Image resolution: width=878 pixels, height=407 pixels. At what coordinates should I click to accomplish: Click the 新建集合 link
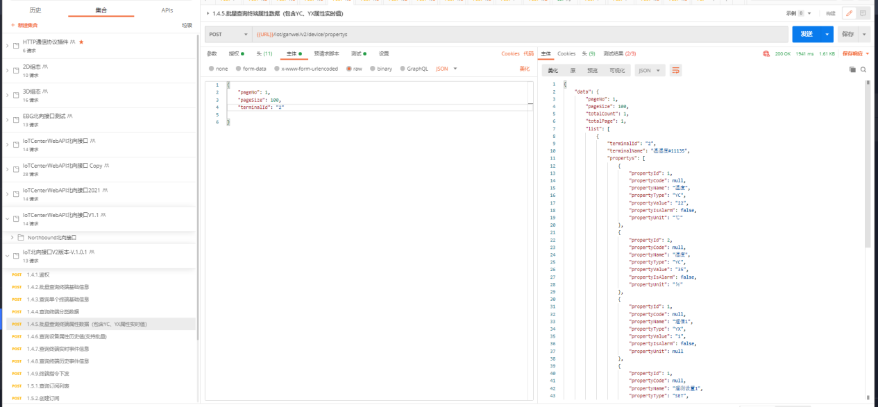25,25
